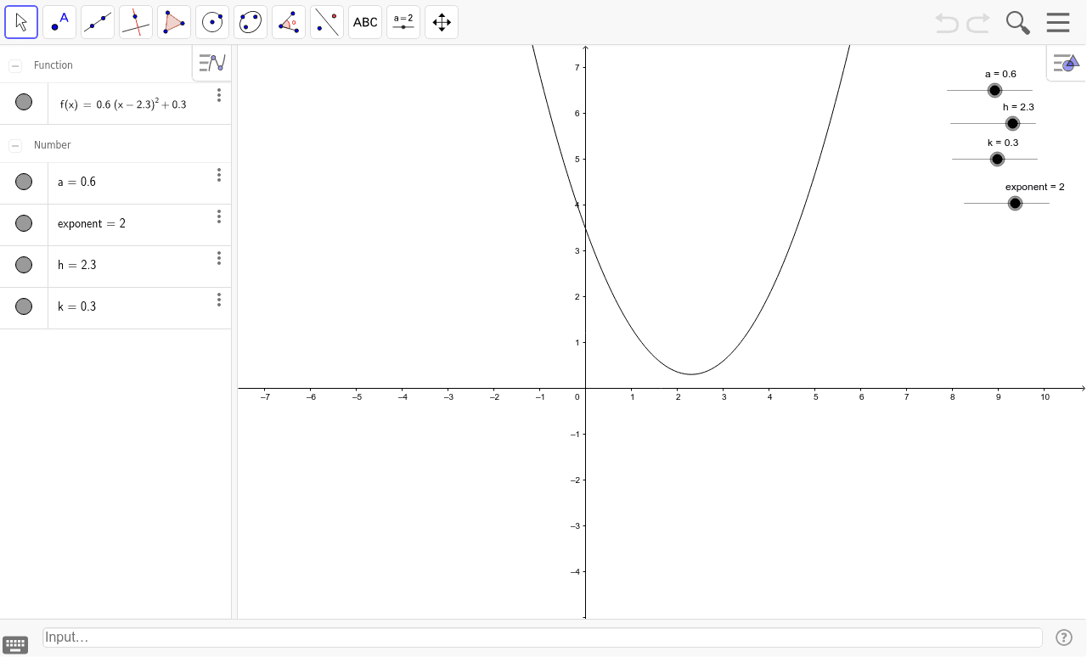
Task: Select the Ellipse tool
Action: coord(250,22)
